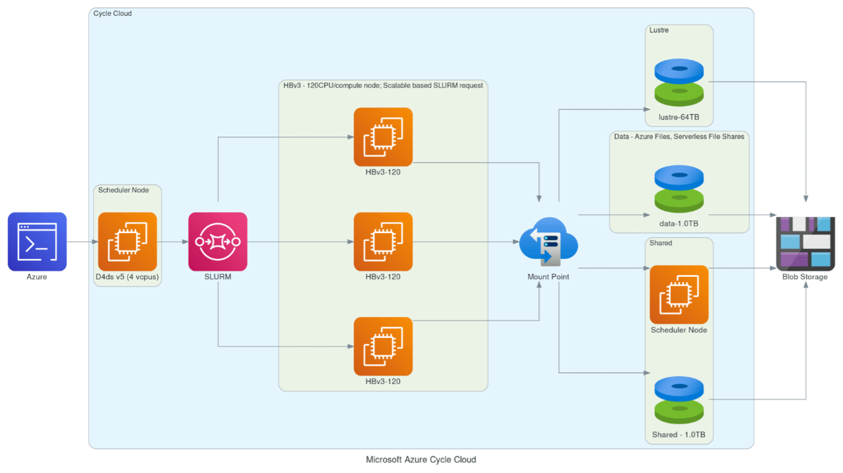Screen dimensions: 843x473
Task: Click the 'Scheduler Node' label above D4ds v5
Action: (123, 190)
